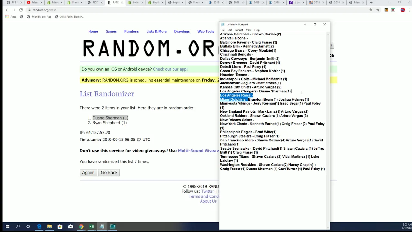412x232 pixels.
Task: Open Windows taskbar search
Action: (18, 227)
